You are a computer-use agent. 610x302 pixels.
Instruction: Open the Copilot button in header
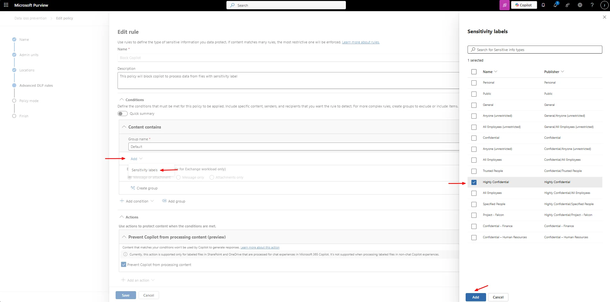click(524, 5)
